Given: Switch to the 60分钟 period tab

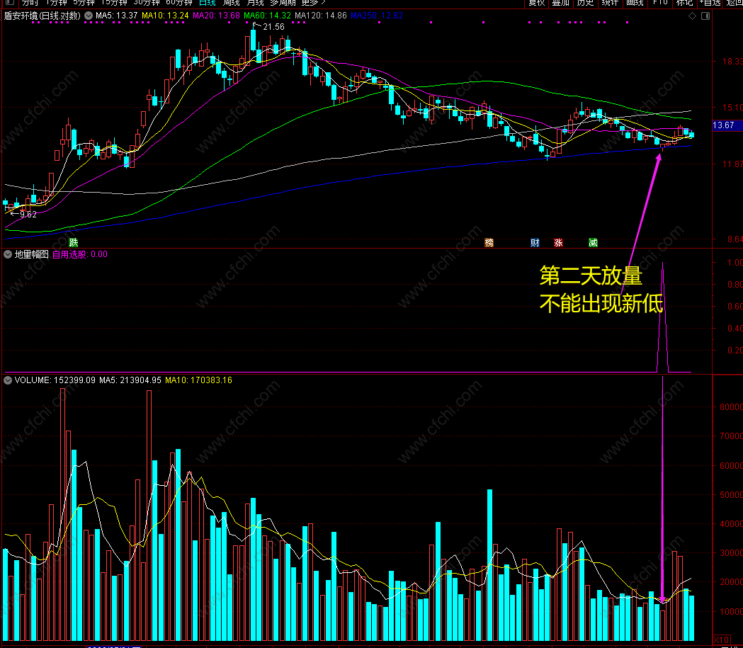Looking at the screenshot, I should [178, 3].
